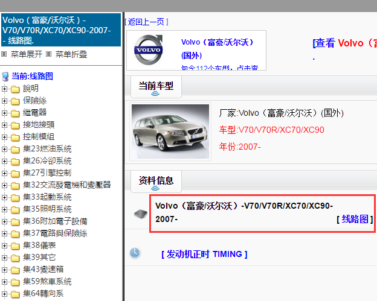Expand the 集35照明系統 tree node
377x301 pixels.
[4, 209]
